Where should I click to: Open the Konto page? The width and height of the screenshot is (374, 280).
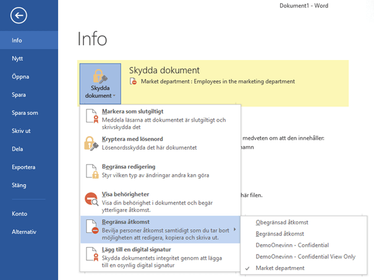(x=20, y=214)
